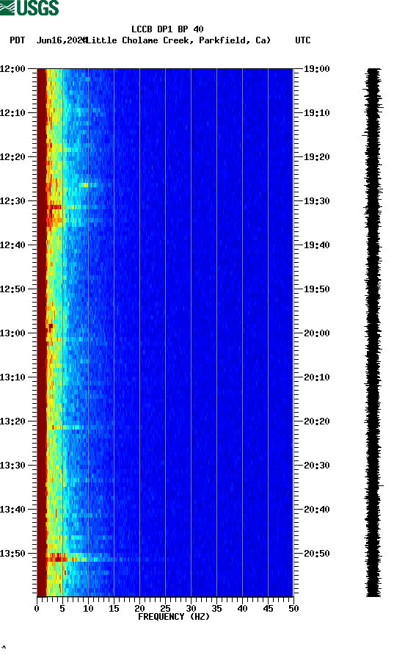This screenshot has width=405, height=655.
Task: Click the "13:40" PDT time label
Action: (x=12, y=510)
